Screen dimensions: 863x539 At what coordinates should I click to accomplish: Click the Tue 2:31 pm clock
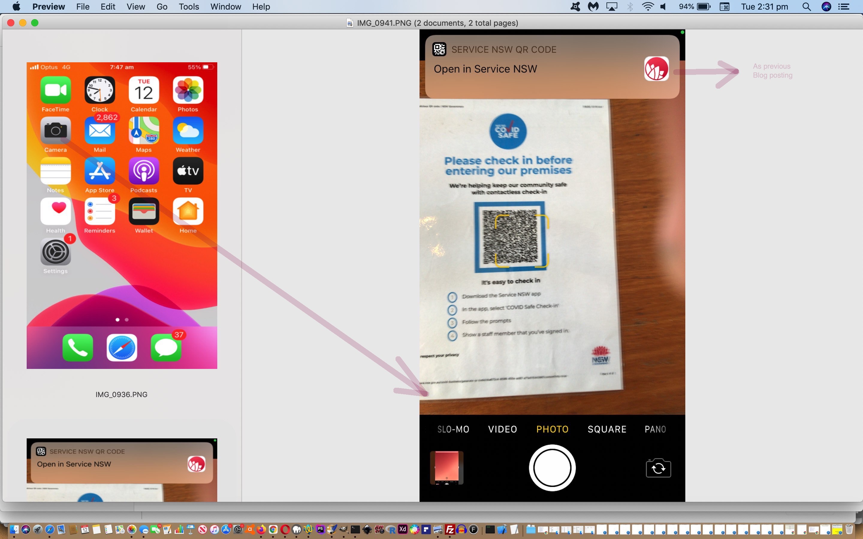[x=764, y=6]
